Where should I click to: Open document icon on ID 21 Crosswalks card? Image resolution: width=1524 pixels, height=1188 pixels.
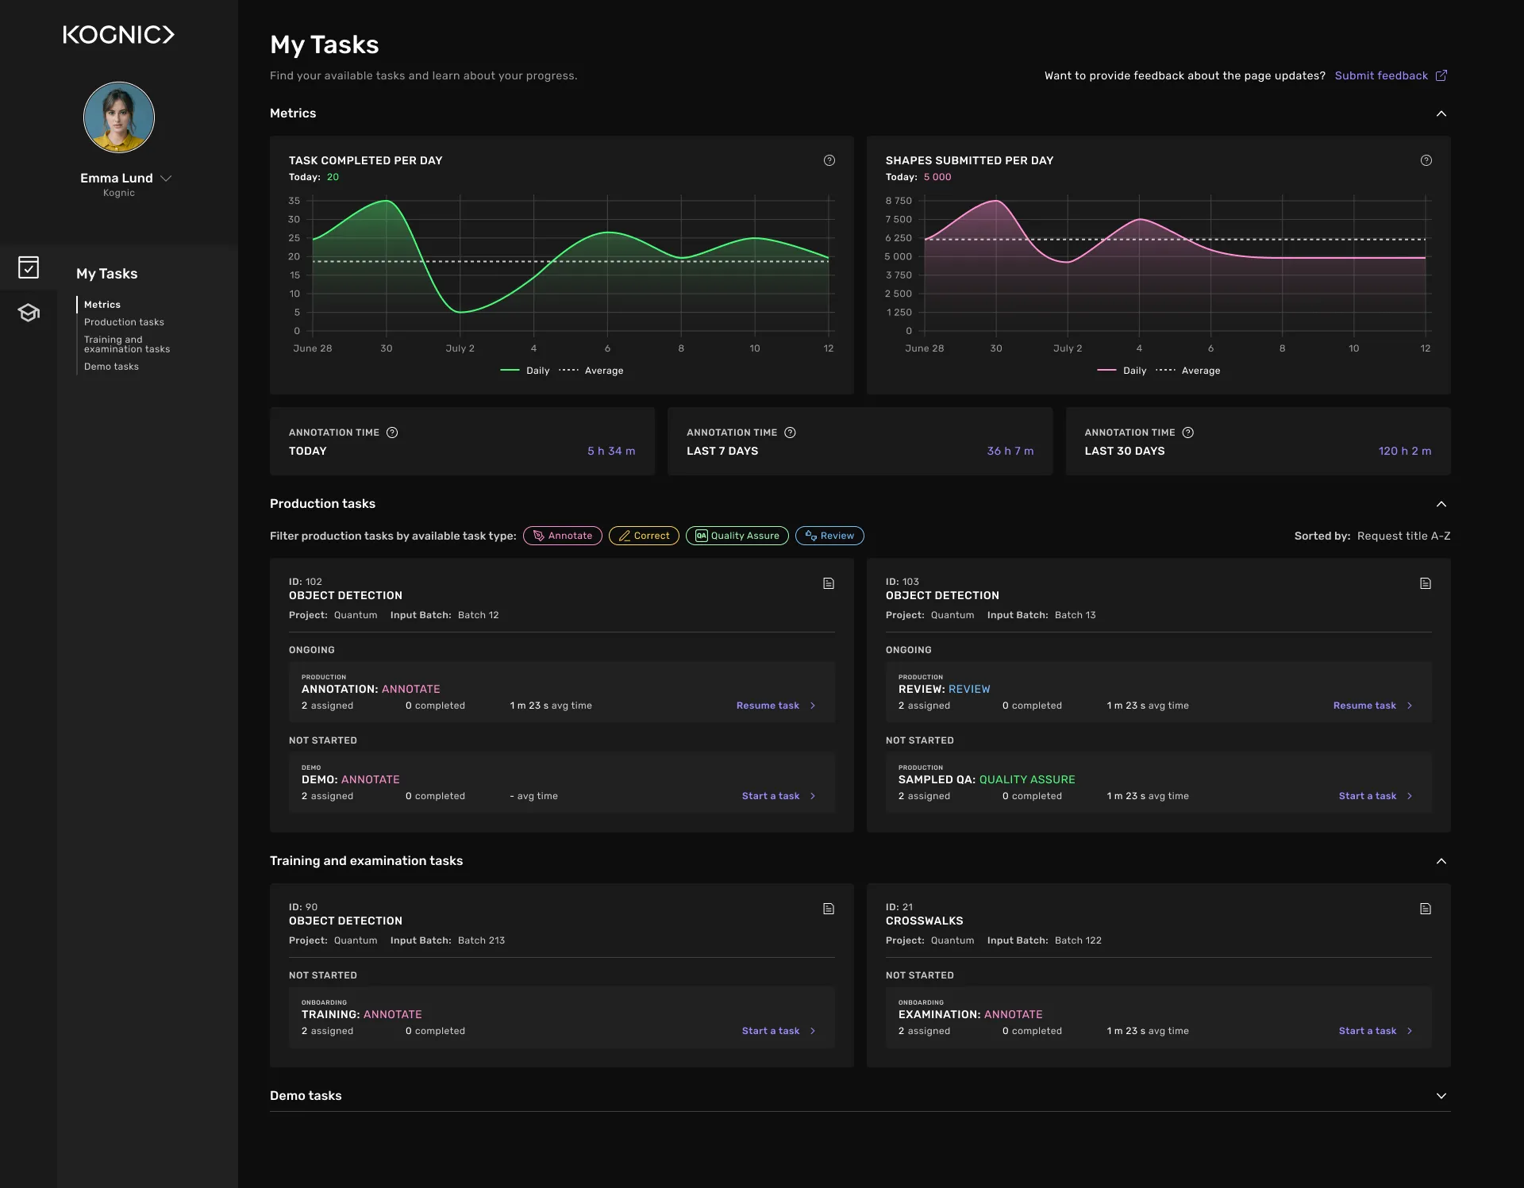click(1426, 909)
